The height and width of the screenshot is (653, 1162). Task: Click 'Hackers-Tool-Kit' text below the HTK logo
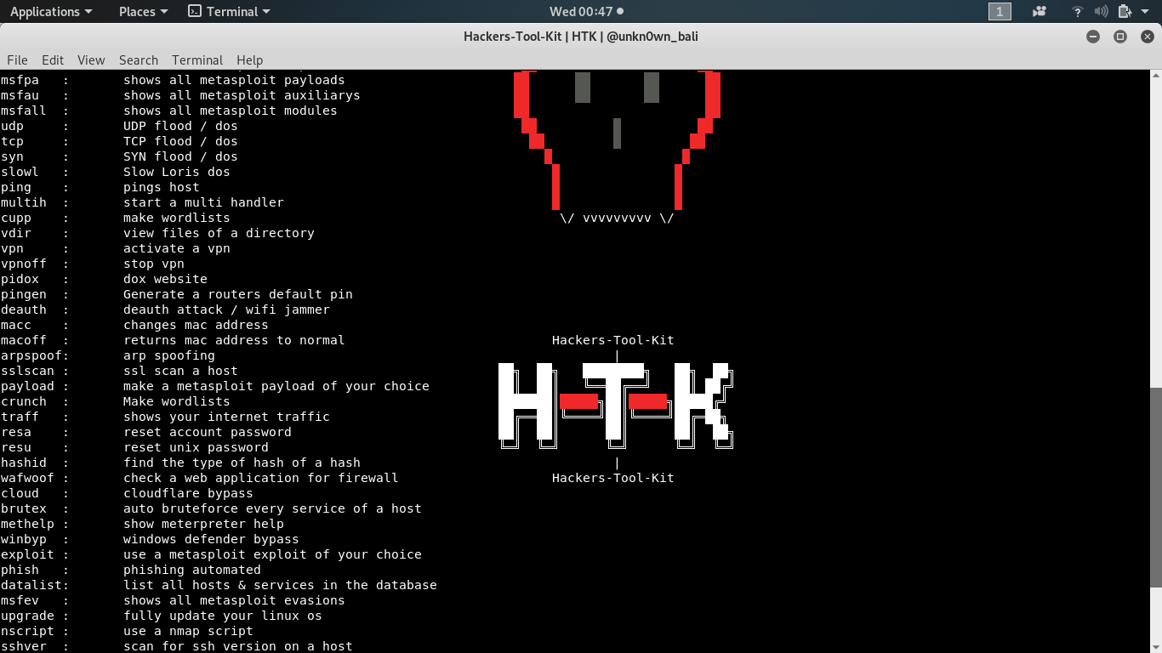612,478
